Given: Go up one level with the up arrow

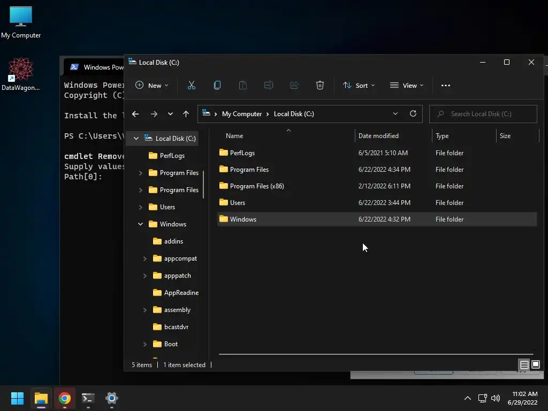Looking at the screenshot, I should click(x=186, y=114).
